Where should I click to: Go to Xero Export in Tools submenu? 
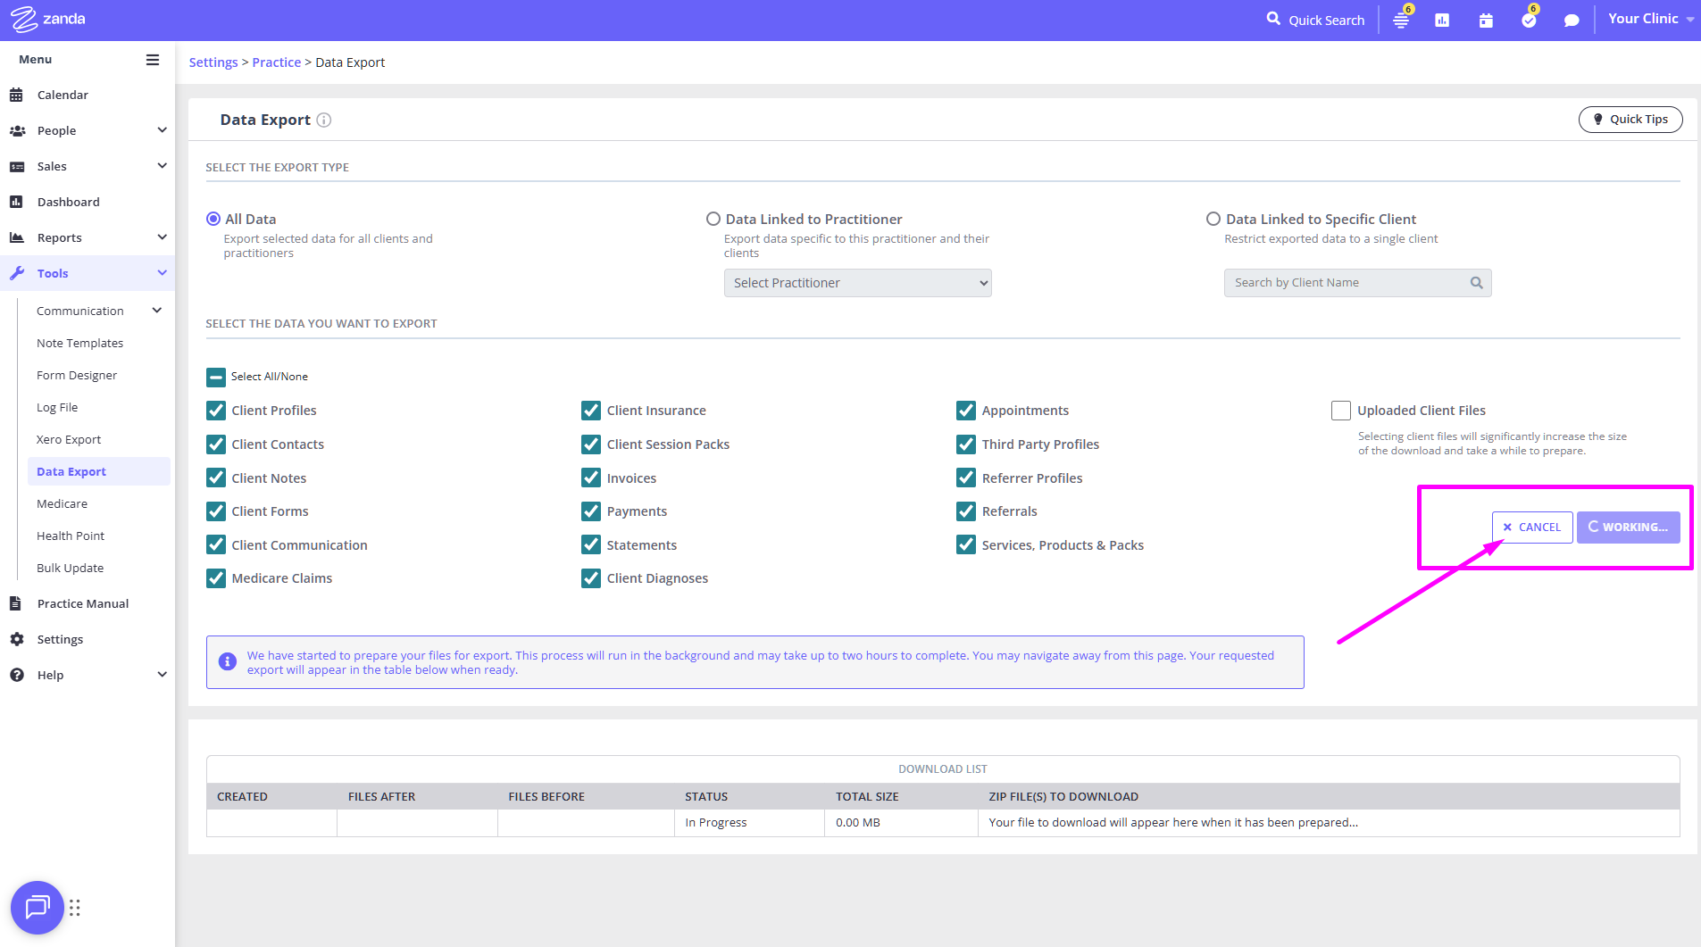69,439
